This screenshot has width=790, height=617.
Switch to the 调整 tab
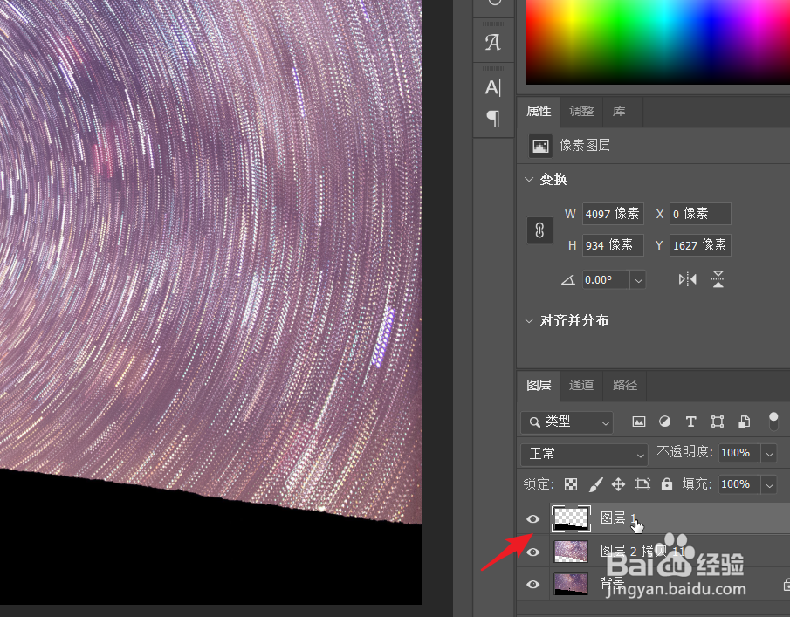pyautogui.click(x=581, y=112)
